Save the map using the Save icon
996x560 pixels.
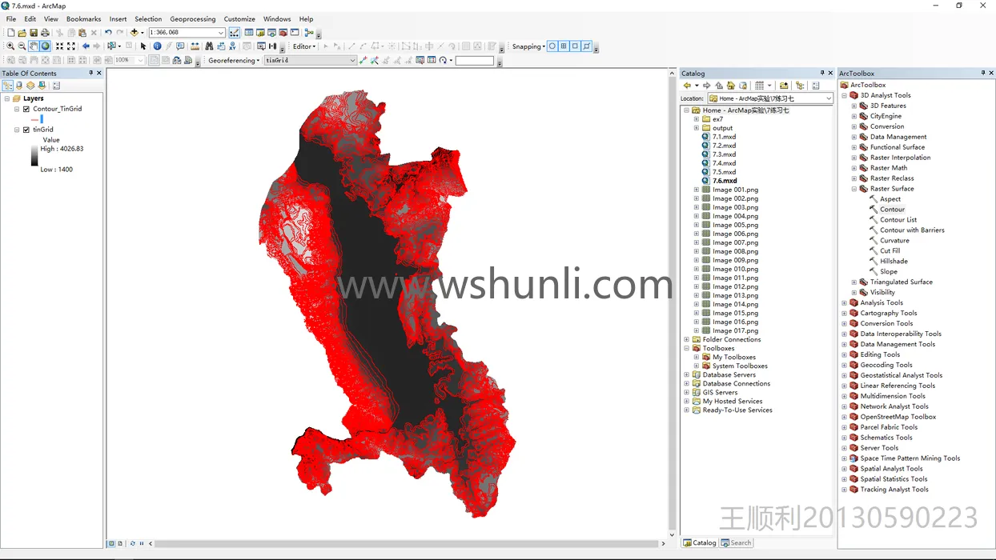(x=34, y=33)
